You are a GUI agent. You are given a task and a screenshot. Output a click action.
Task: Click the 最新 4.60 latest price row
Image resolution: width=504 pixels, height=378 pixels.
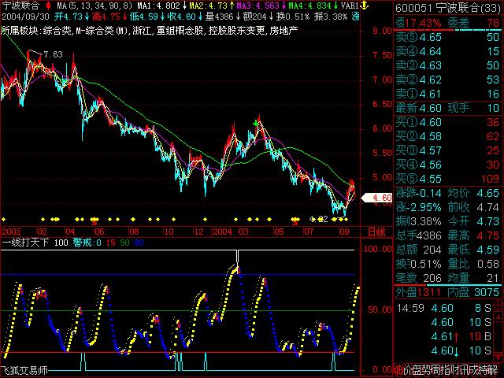pos(418,108)
